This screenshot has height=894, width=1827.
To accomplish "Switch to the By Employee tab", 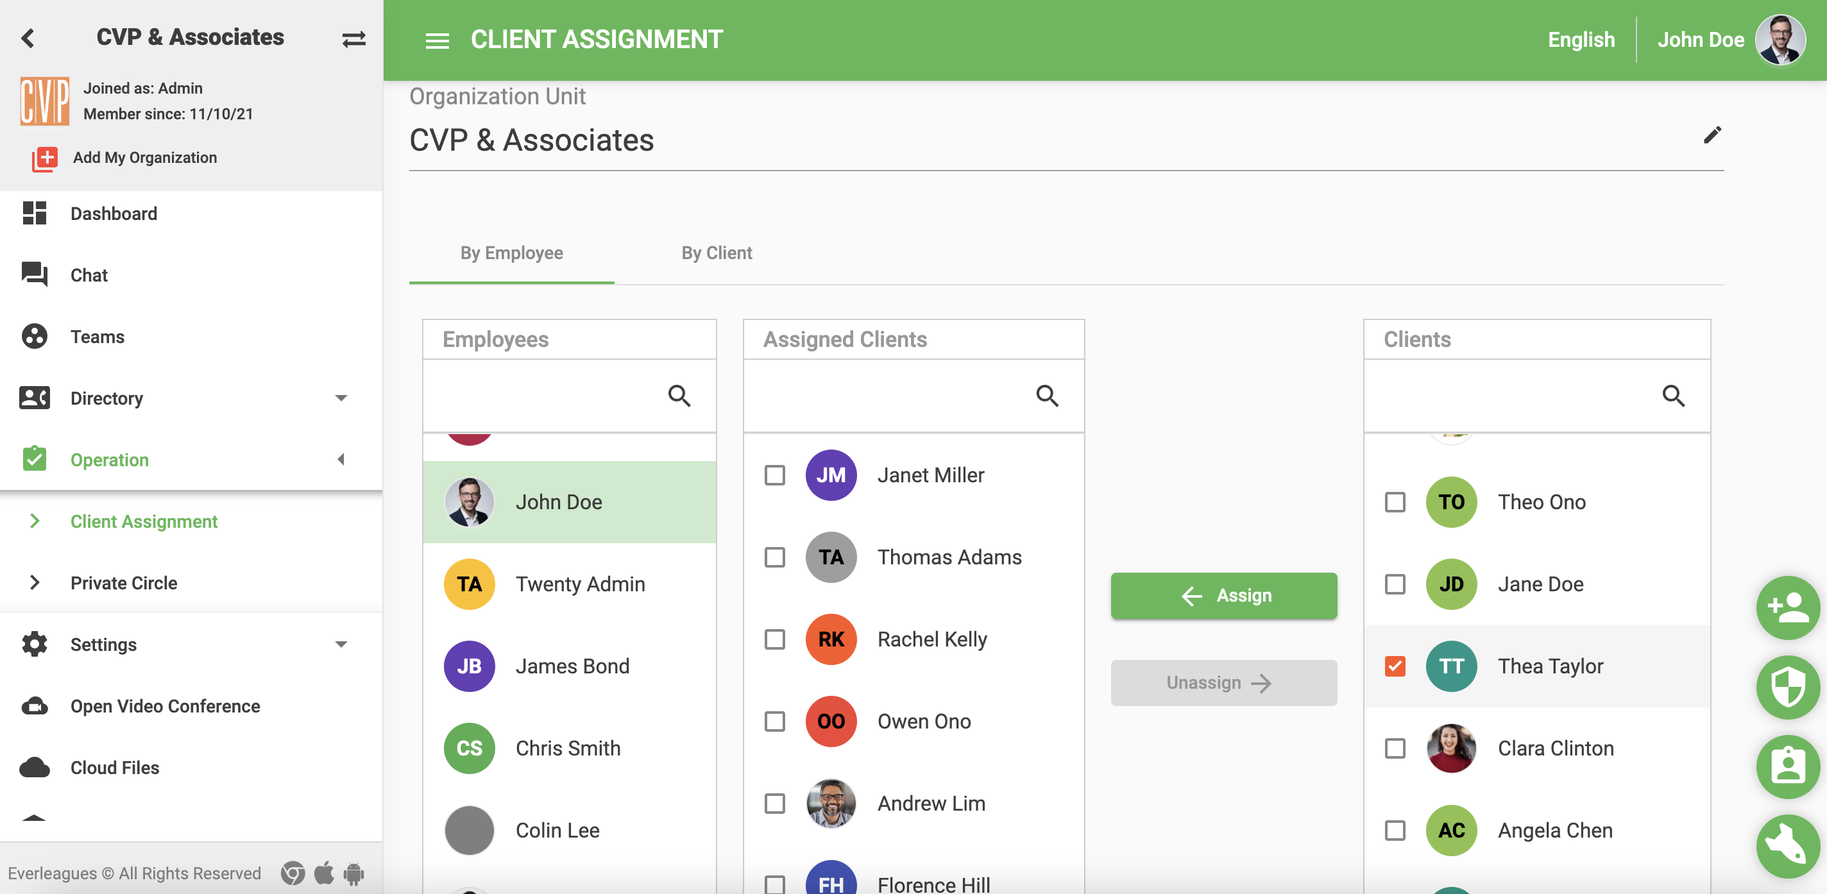I will (x=511, y=253).
